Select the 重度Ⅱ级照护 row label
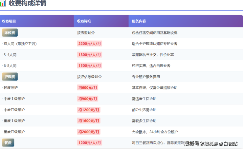 click(x=14, y=132)
